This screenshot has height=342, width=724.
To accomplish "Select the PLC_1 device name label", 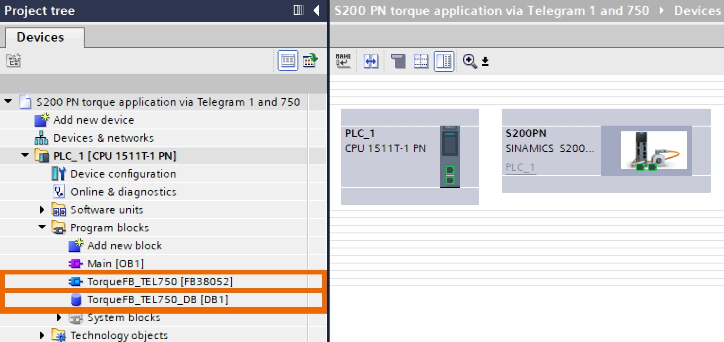I will coord(360,134).
